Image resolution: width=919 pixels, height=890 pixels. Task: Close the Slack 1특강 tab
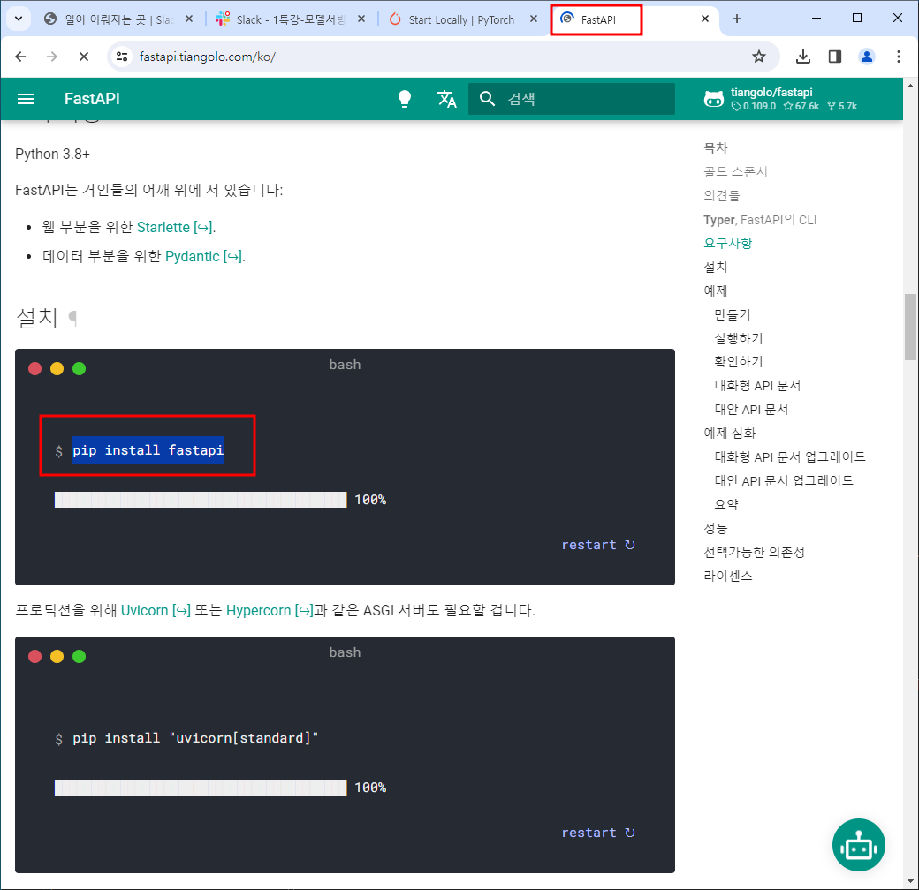[x=361, y=19]
